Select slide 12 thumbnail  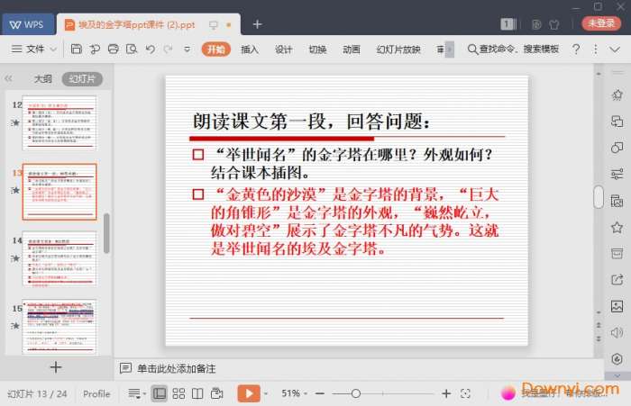point(59,123)
